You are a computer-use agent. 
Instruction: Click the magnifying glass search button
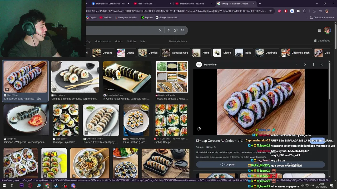click(x=183, y=30)
